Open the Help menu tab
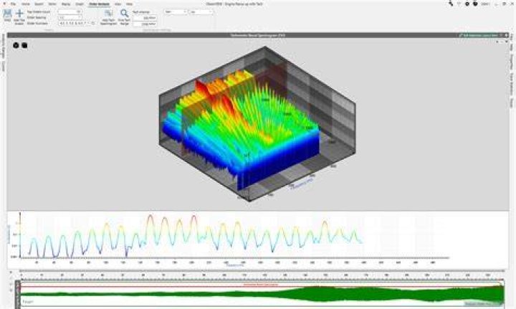Screen dimensions: 516x309 point(129,4)
